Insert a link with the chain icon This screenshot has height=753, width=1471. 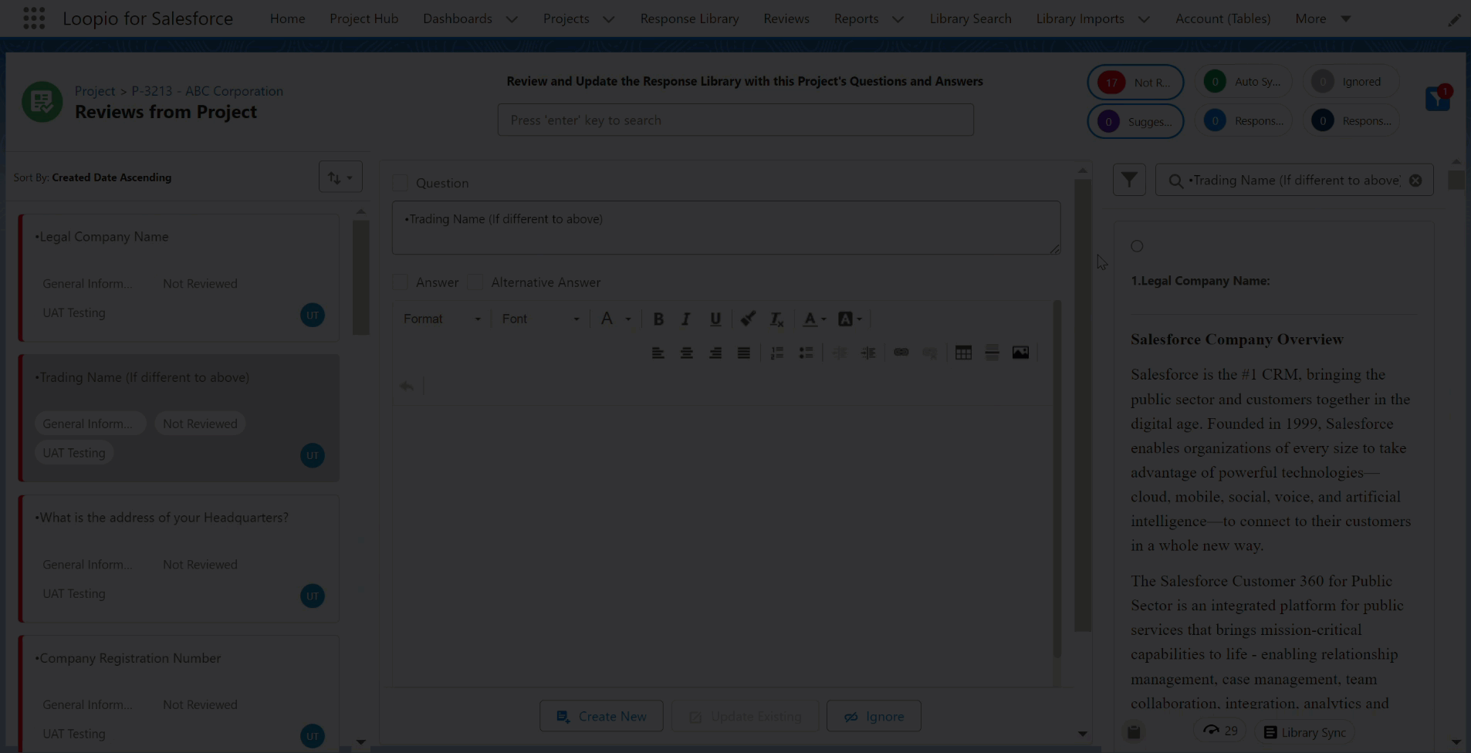click(x=901, y=353)
